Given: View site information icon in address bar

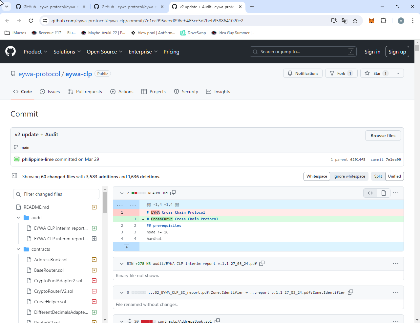Looking at the screenshot, I should pos(45,21).
